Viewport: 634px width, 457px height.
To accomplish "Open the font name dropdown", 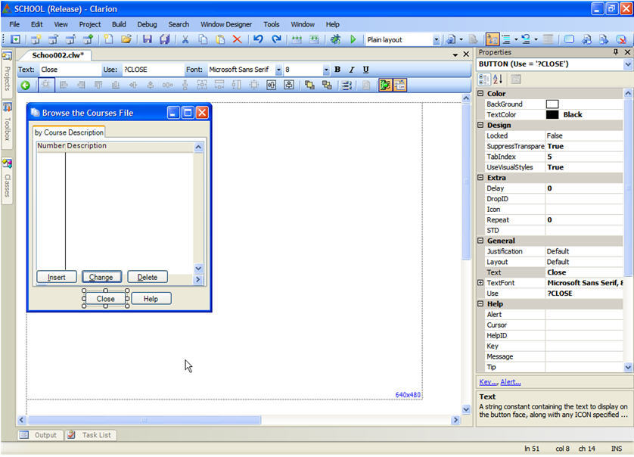I will point(278,70).
